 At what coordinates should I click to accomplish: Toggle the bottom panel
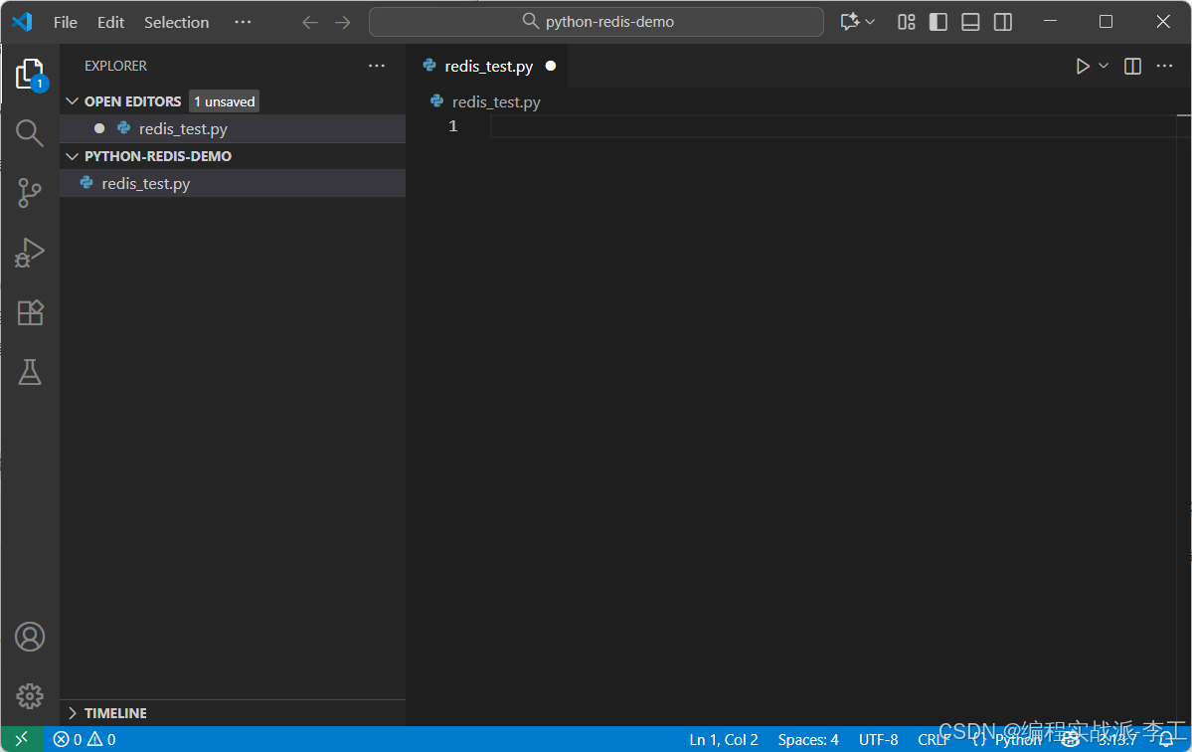970,22
